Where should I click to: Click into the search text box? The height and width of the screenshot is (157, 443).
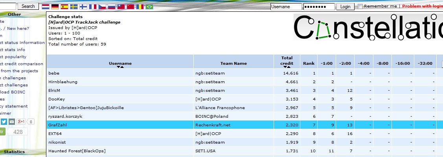(x=8, y=6)
